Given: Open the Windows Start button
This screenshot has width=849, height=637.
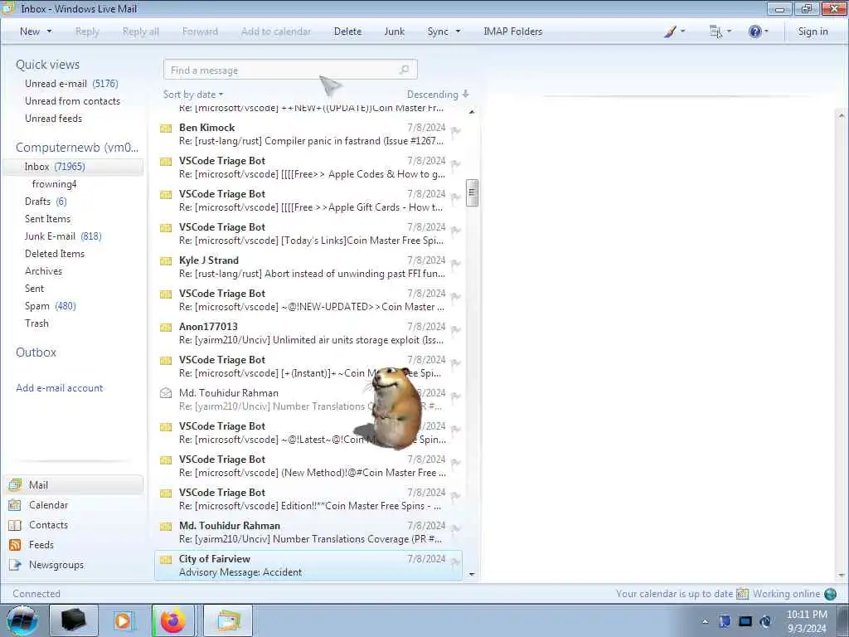Looking at the screenshot, I should [22, 620].
